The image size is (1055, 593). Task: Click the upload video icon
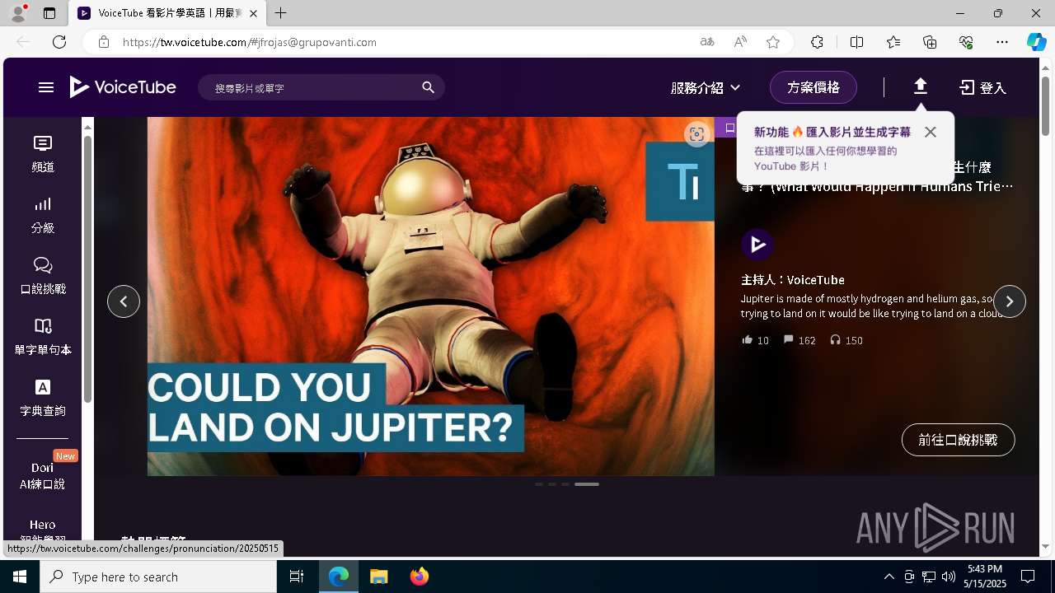pos(921,86)
